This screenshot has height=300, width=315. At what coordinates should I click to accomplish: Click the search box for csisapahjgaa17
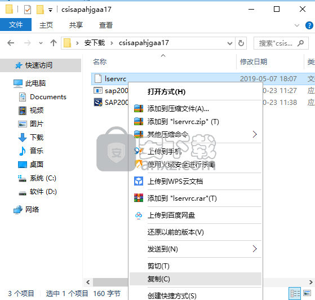(281, 43)
